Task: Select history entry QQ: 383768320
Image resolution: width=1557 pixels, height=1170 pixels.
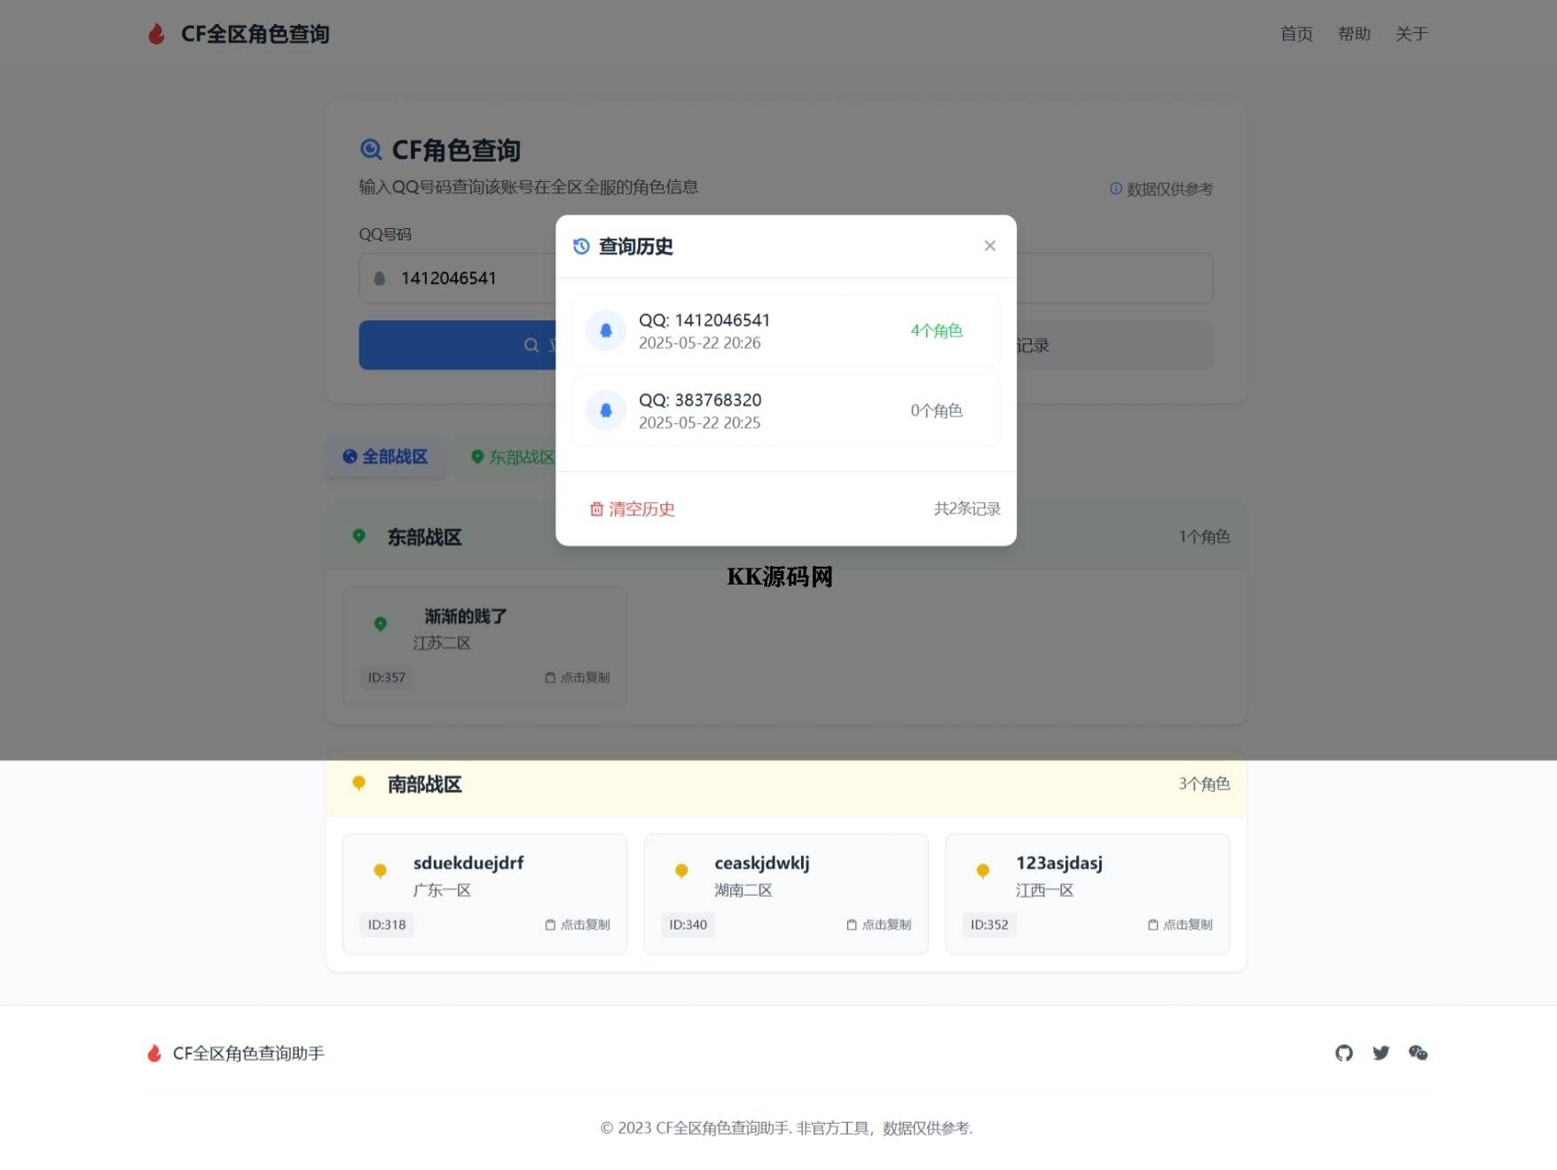Action: pos(786,410)
